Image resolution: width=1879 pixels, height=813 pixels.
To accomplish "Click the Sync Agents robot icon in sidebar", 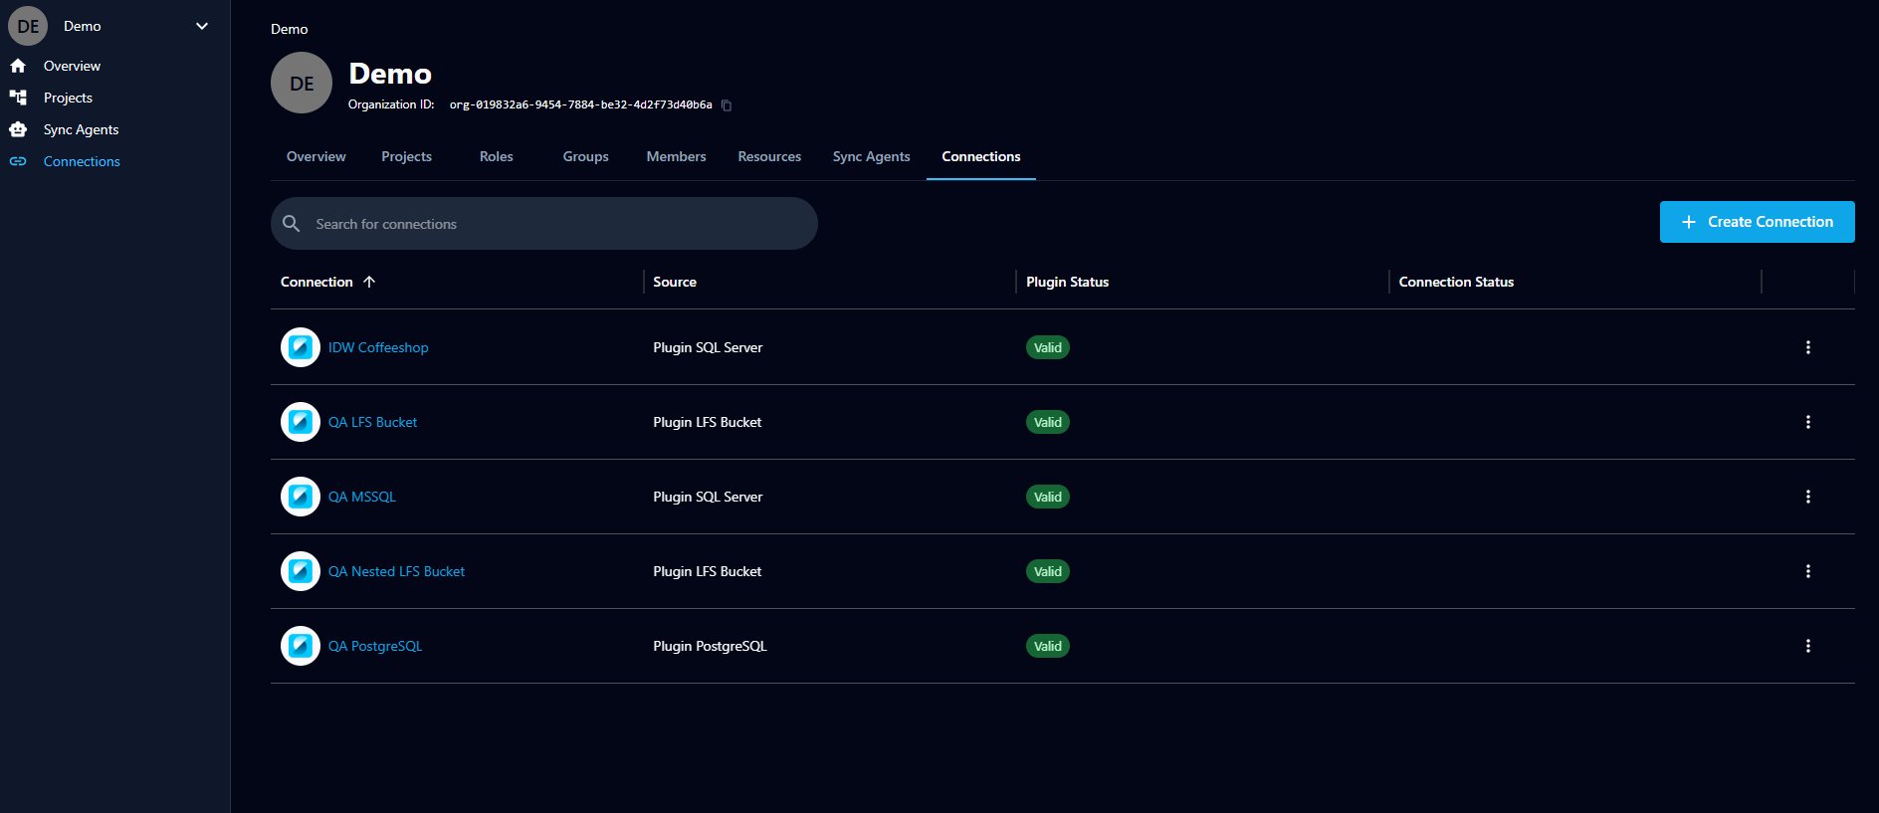I will tap(18, 129).
